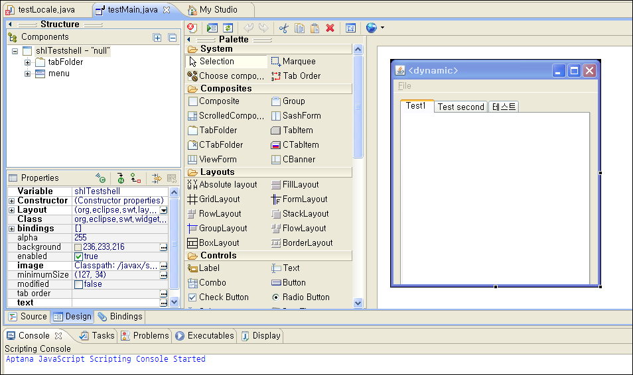
Task: Click expand-all plus icon in Components
Action: coord(157,38)
